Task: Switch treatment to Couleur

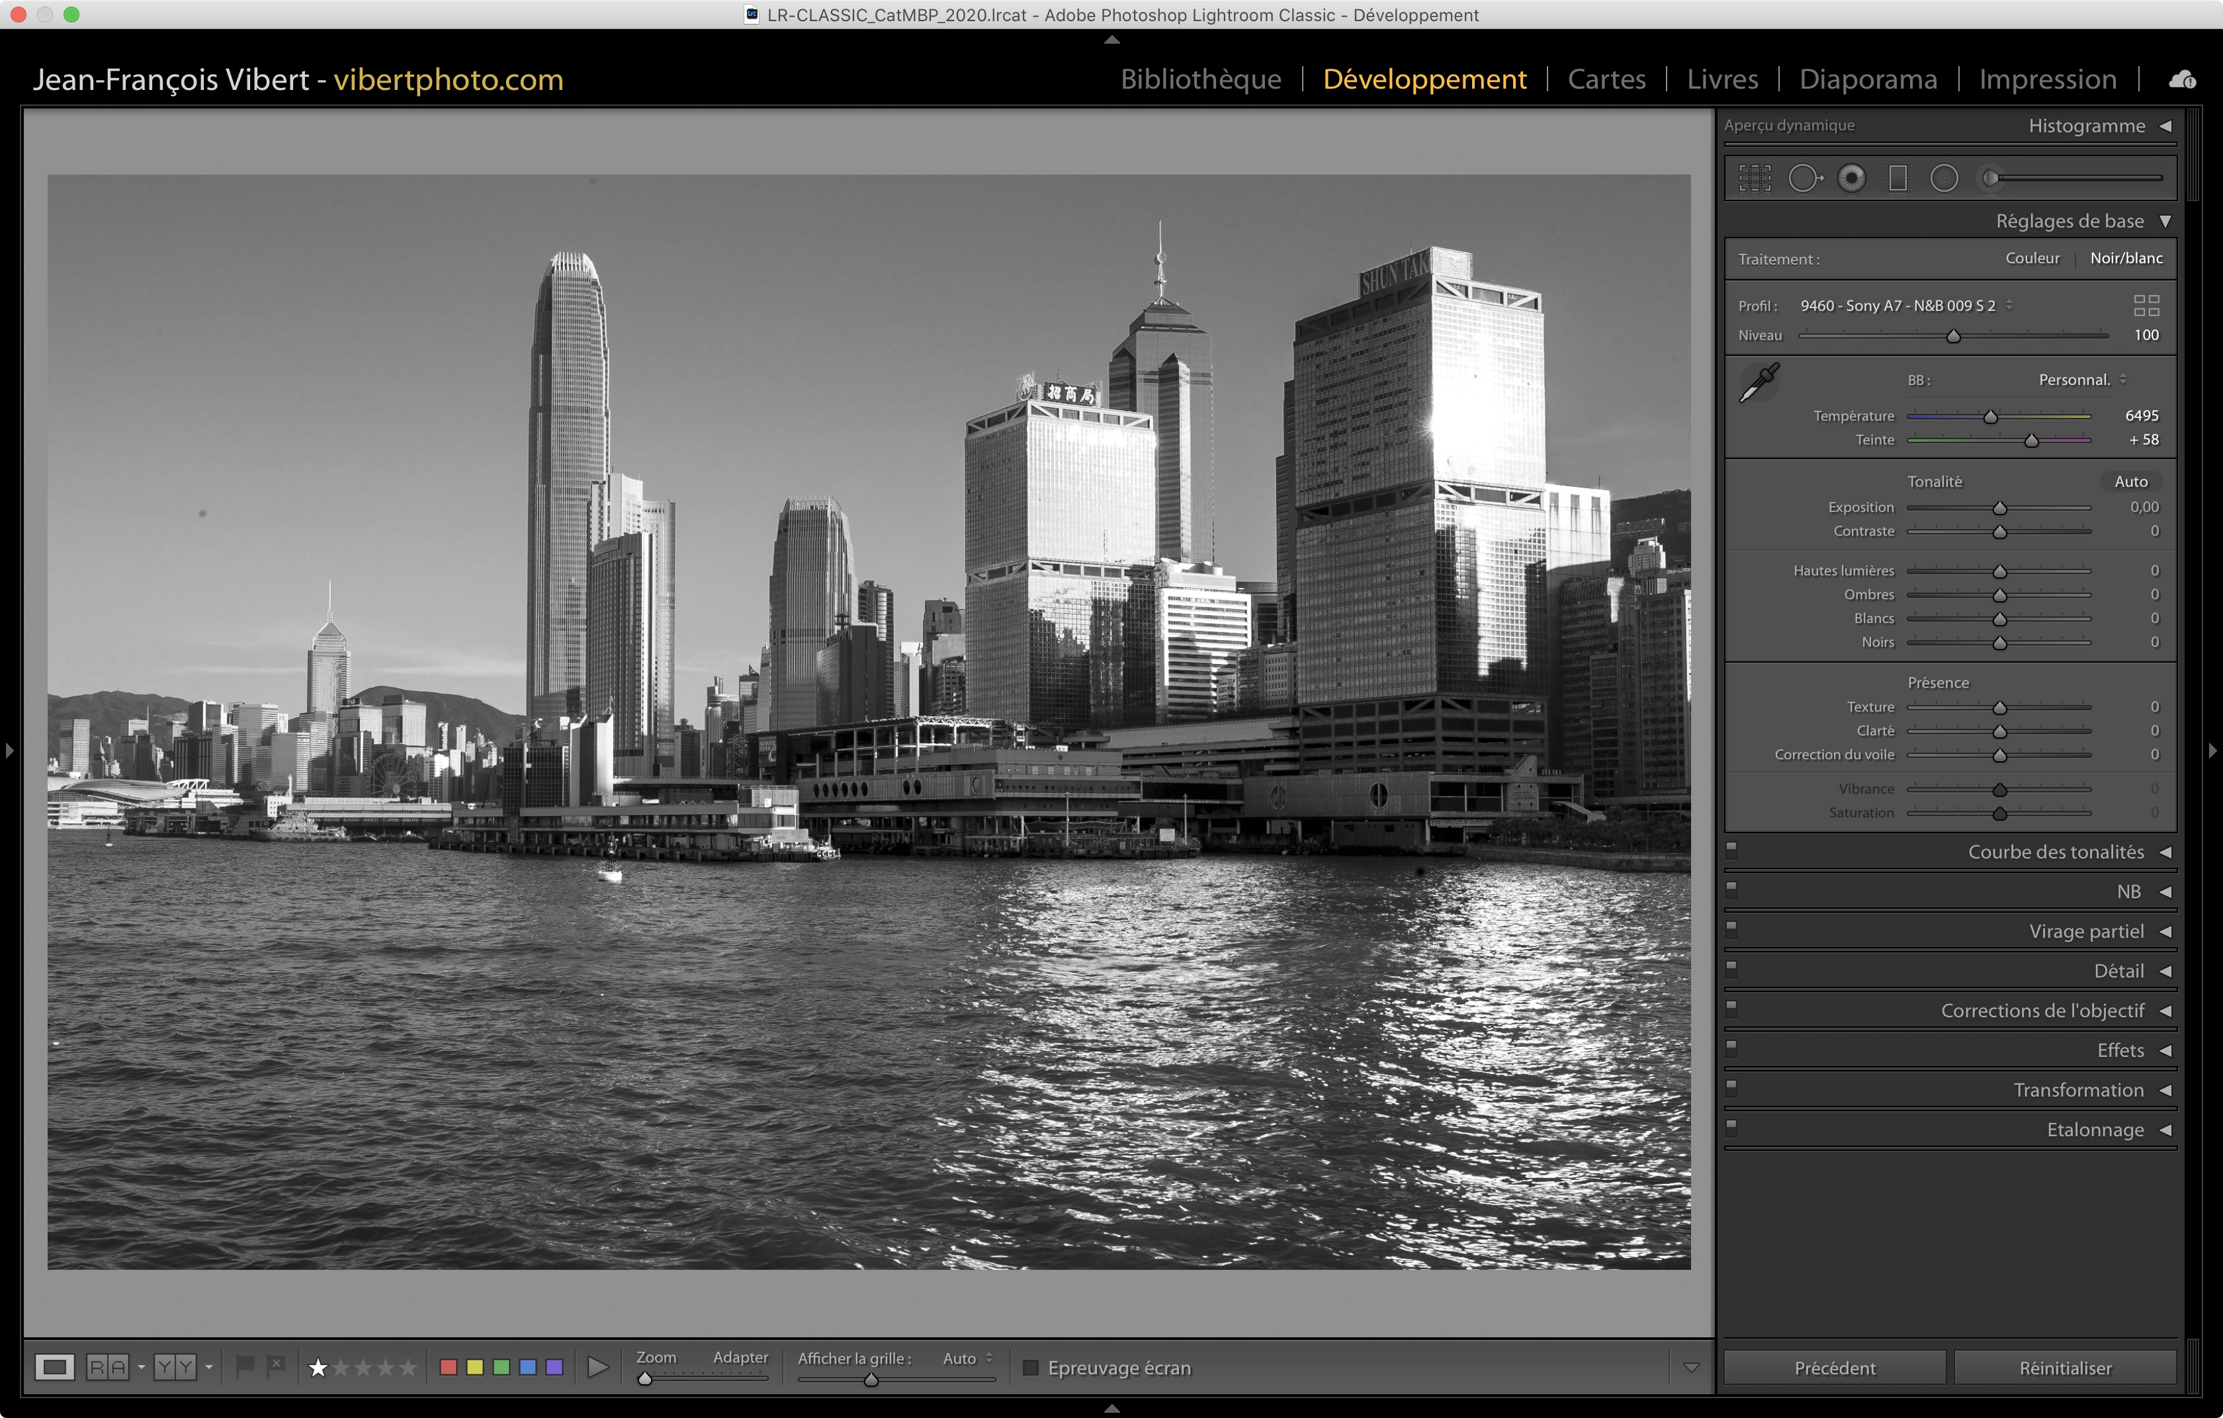Action: click(x=2032, y=259)
